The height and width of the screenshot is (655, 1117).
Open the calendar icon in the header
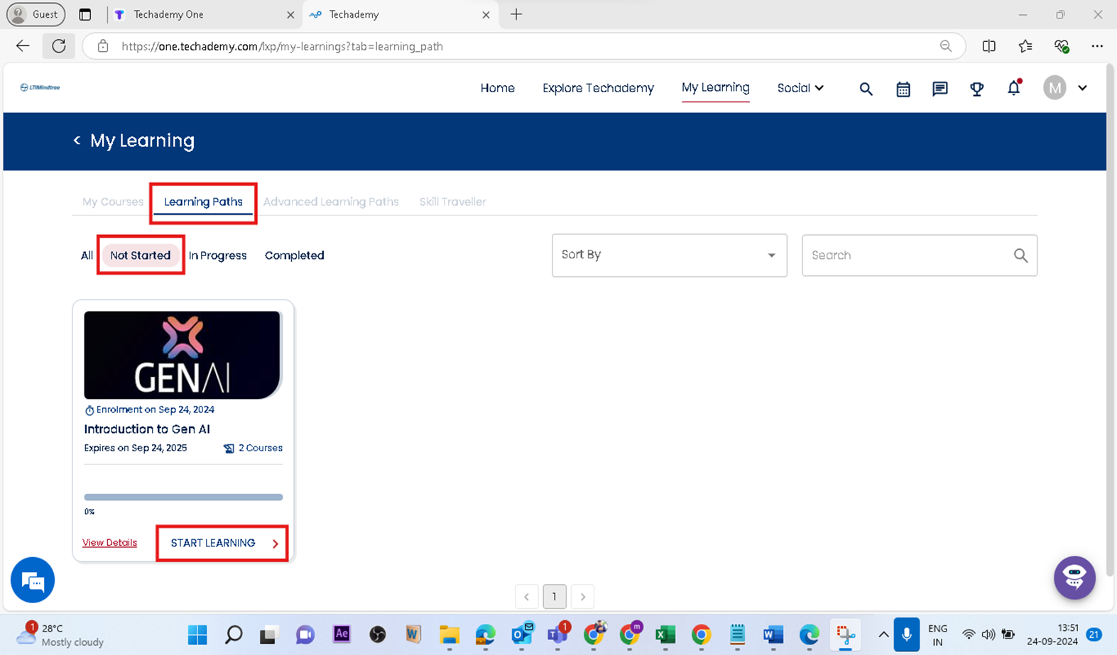coord(903,89)
